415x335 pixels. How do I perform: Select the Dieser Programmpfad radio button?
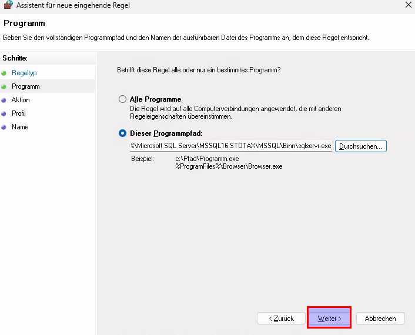pyautogui.click(x=122, y=133)
